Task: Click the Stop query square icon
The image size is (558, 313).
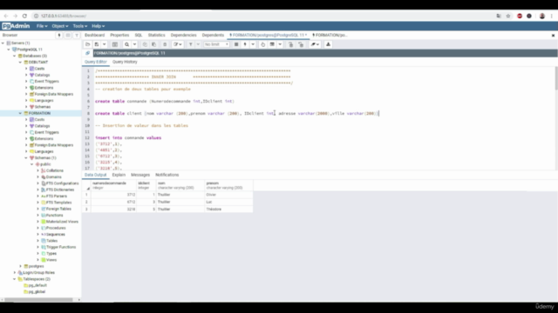Action: pyautogui.click(x=236, y=44)
